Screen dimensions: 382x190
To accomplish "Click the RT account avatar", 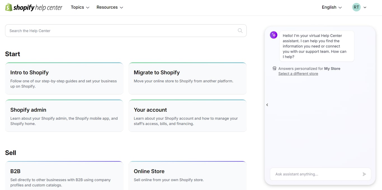I will point(356,7).
